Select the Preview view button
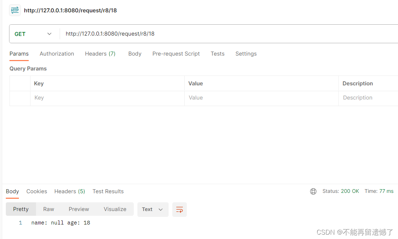Image resolution: width=398 pixels, height=239 pixels. [79, 209]
